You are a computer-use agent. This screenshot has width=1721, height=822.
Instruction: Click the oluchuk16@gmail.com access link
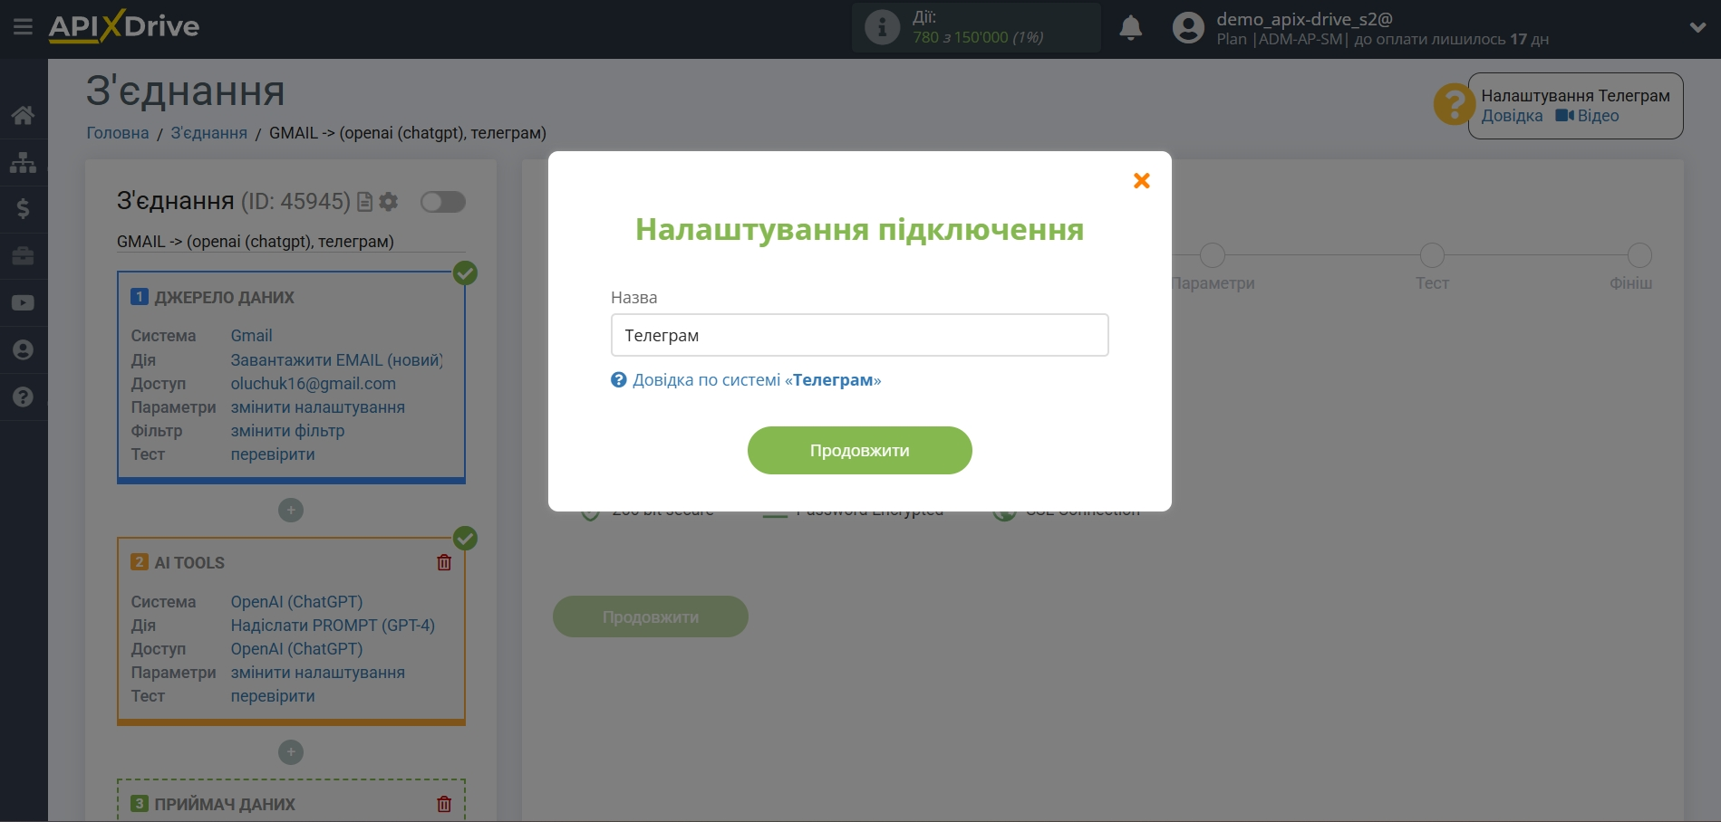[314, 384]
